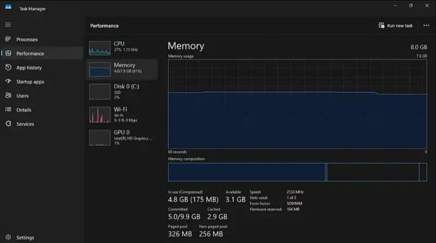Open the Users page icon
Image resolution: width=436 pixels, height=243 pixels.
coord(8,96)
